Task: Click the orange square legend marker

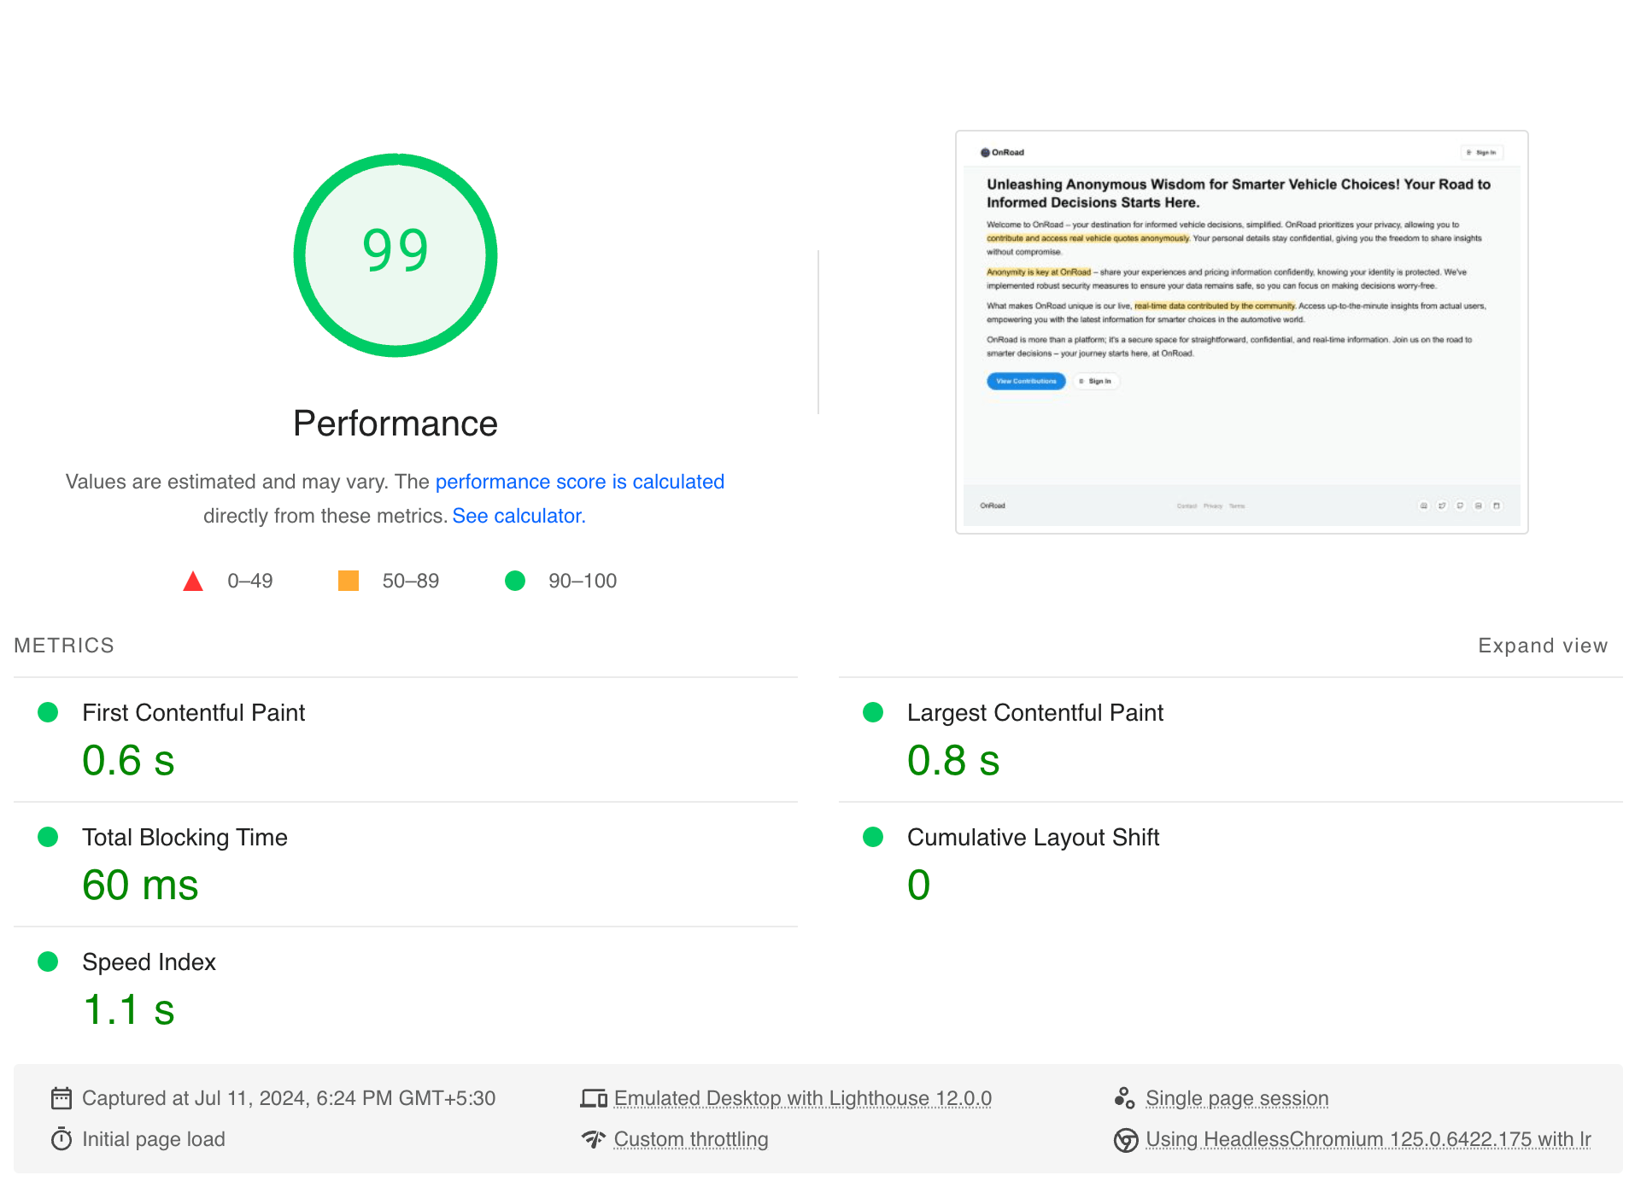Action: (x=349, y=581)
